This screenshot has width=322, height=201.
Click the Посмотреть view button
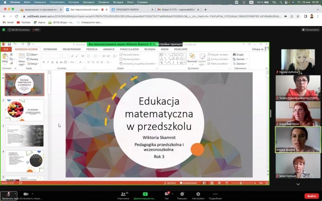[x=310, y=30]
